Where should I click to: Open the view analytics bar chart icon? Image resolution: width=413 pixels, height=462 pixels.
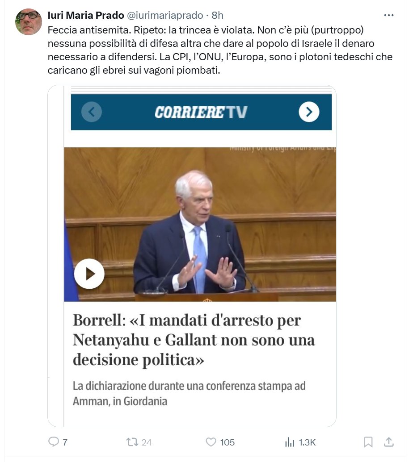pyautogui.click(x=290, y=442)
